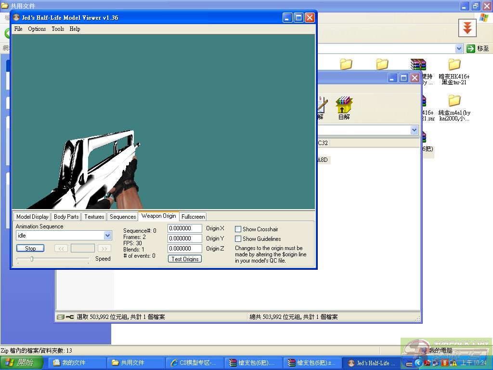
Task: Click the Start button on taskbar
Action: point(21,363)
